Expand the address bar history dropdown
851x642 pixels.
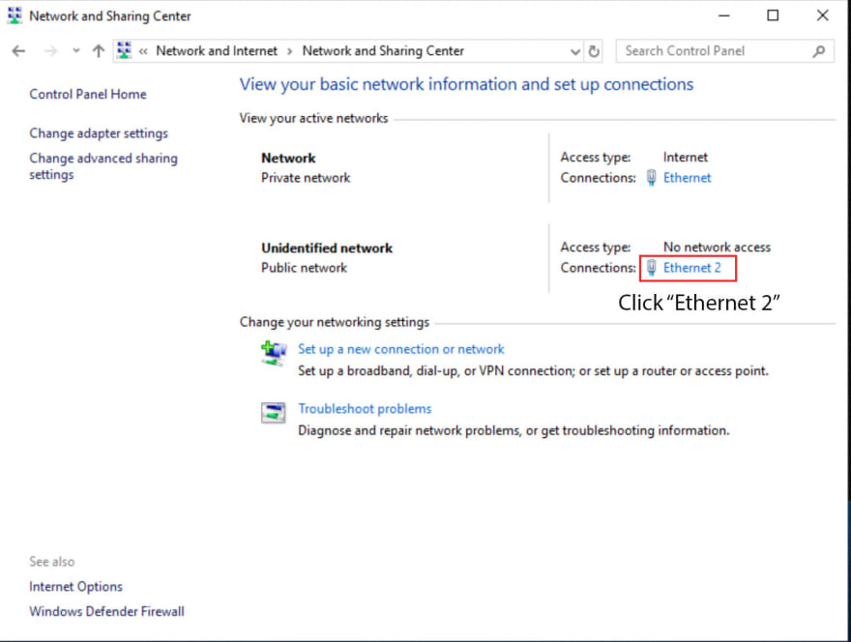pos(575,51)
